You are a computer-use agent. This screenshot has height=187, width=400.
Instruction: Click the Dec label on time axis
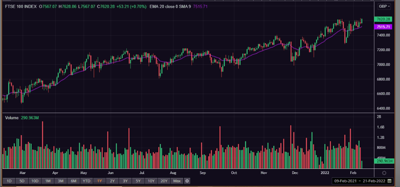pos(295,173)
